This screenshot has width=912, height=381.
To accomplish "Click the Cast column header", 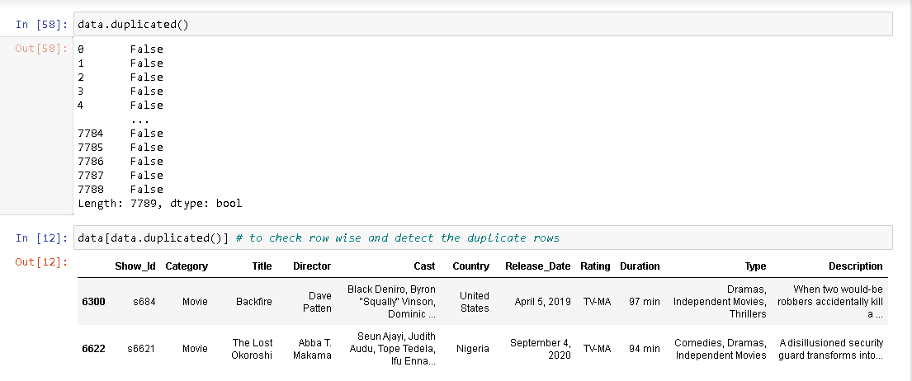I will (x=424, y=266).
